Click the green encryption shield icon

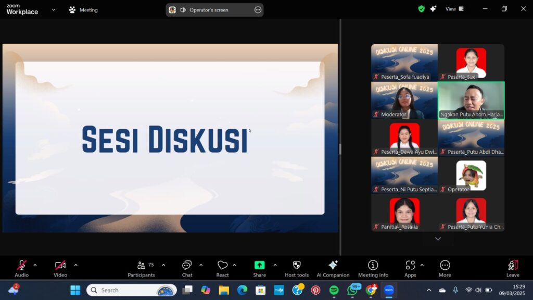tap(421, 9)
